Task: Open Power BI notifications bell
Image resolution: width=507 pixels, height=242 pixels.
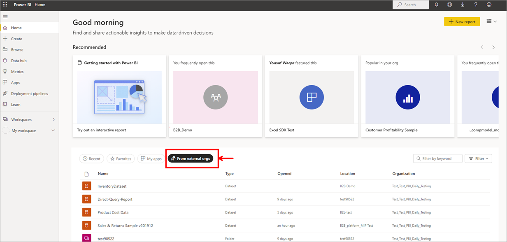Action: click(x=436, y=5)
